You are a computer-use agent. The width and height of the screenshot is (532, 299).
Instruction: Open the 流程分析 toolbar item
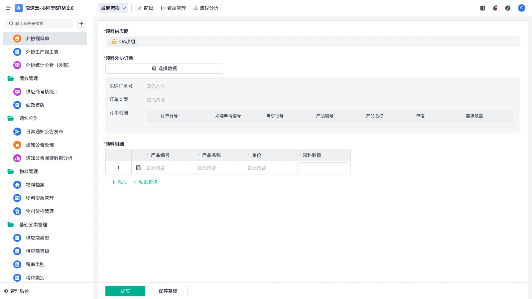206,8
